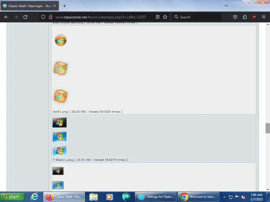
Task: Bookmark this page with the star icon
Action: point(165,17)
